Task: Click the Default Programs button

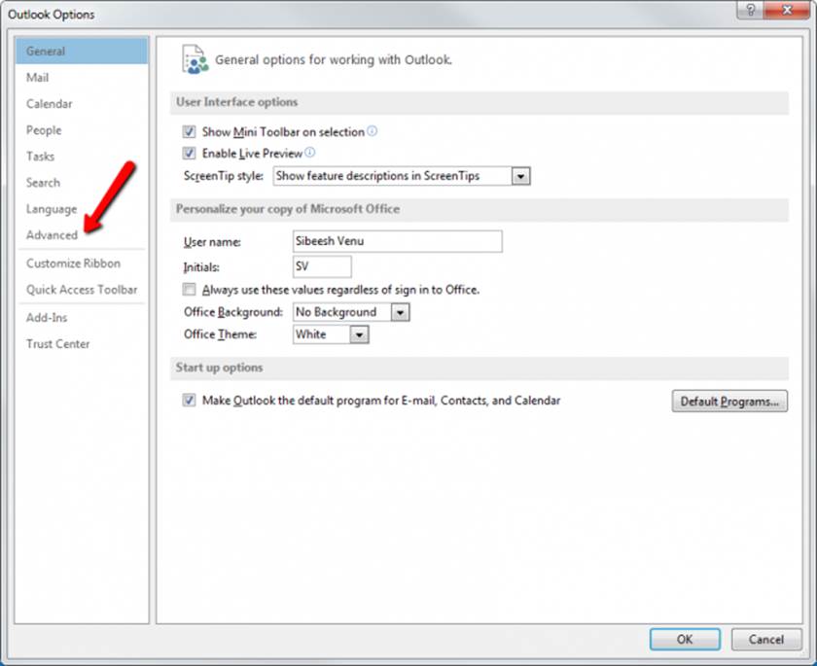Action: pos(729,402)
